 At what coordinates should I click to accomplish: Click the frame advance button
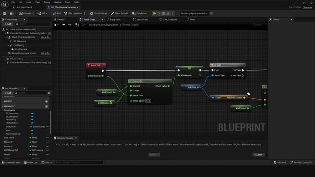159,13
